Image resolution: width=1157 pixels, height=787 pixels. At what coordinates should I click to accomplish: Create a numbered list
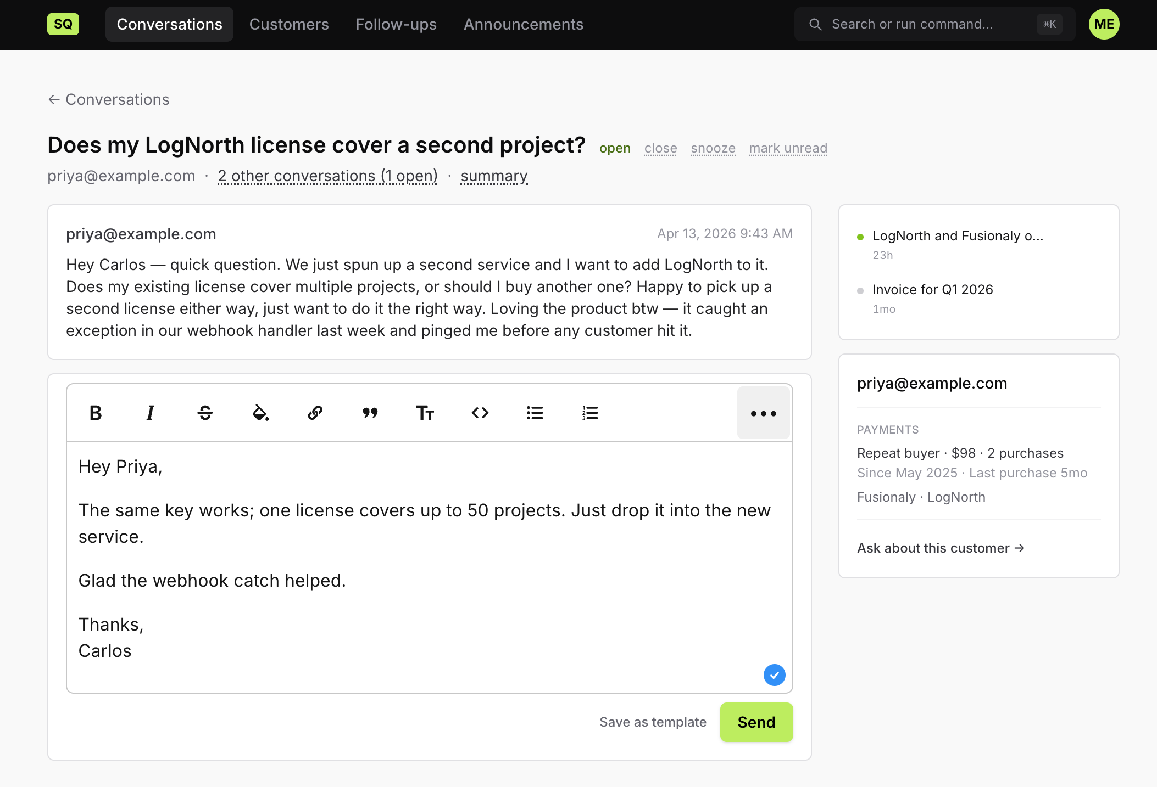click(x=589, y=413)
